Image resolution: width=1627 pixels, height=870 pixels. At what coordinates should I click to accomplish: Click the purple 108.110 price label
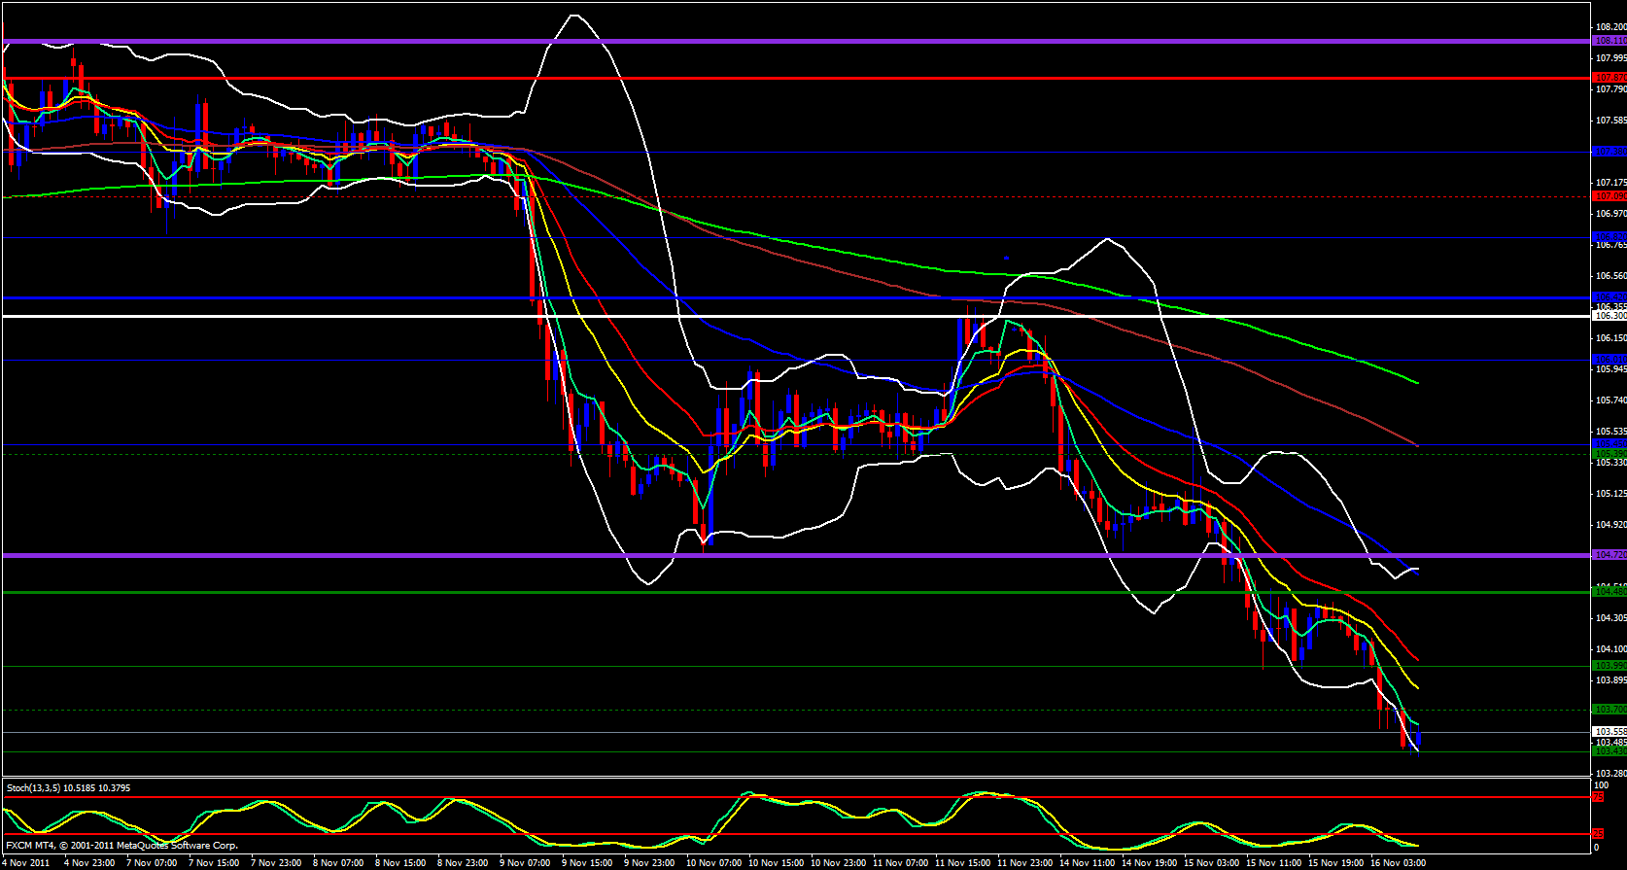point(1610,41)
